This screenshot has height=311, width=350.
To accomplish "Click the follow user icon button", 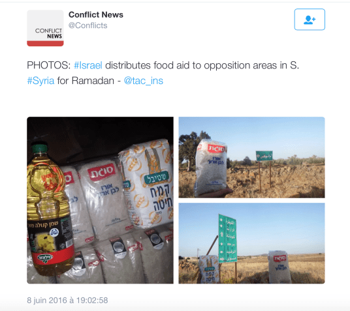I will [x=310, y=20].
